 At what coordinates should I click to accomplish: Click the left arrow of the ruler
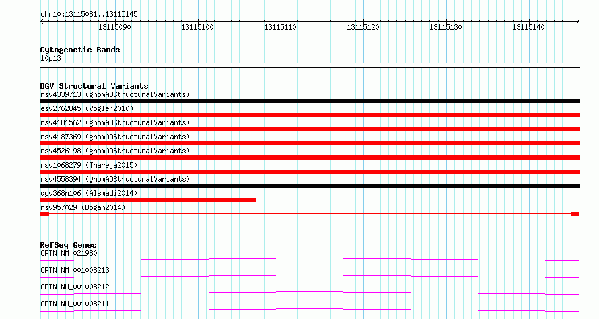pyautogui.click(x=42, y=22)
